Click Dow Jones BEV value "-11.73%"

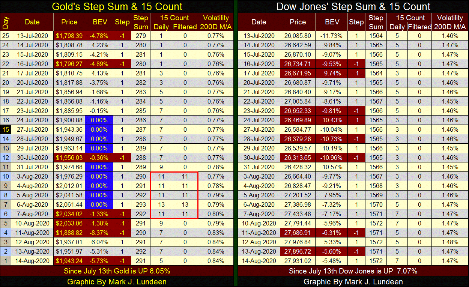pos(332,36)
